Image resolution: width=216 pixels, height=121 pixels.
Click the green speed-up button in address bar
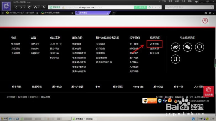pos(140,7)
